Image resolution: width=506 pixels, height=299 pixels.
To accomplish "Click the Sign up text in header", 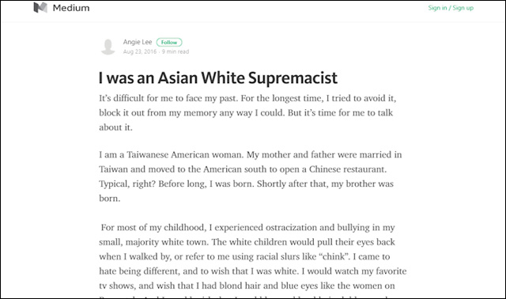I will click(x=463, y=8).
